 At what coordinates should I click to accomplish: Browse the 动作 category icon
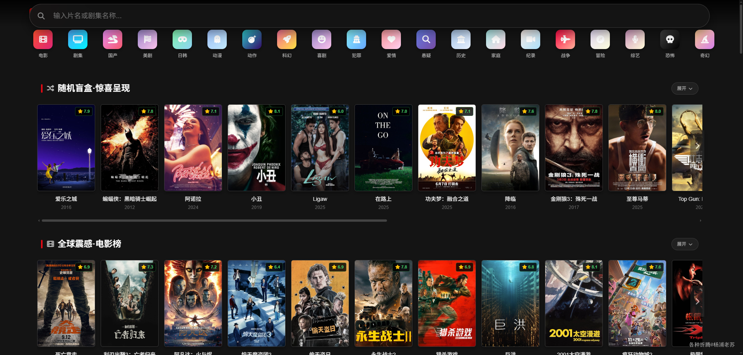click(252, 39)
